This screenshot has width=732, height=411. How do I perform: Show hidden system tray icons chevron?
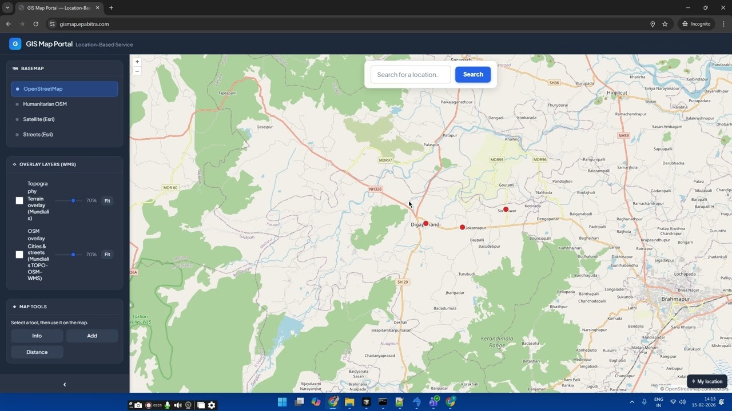(x=632, y=402)
